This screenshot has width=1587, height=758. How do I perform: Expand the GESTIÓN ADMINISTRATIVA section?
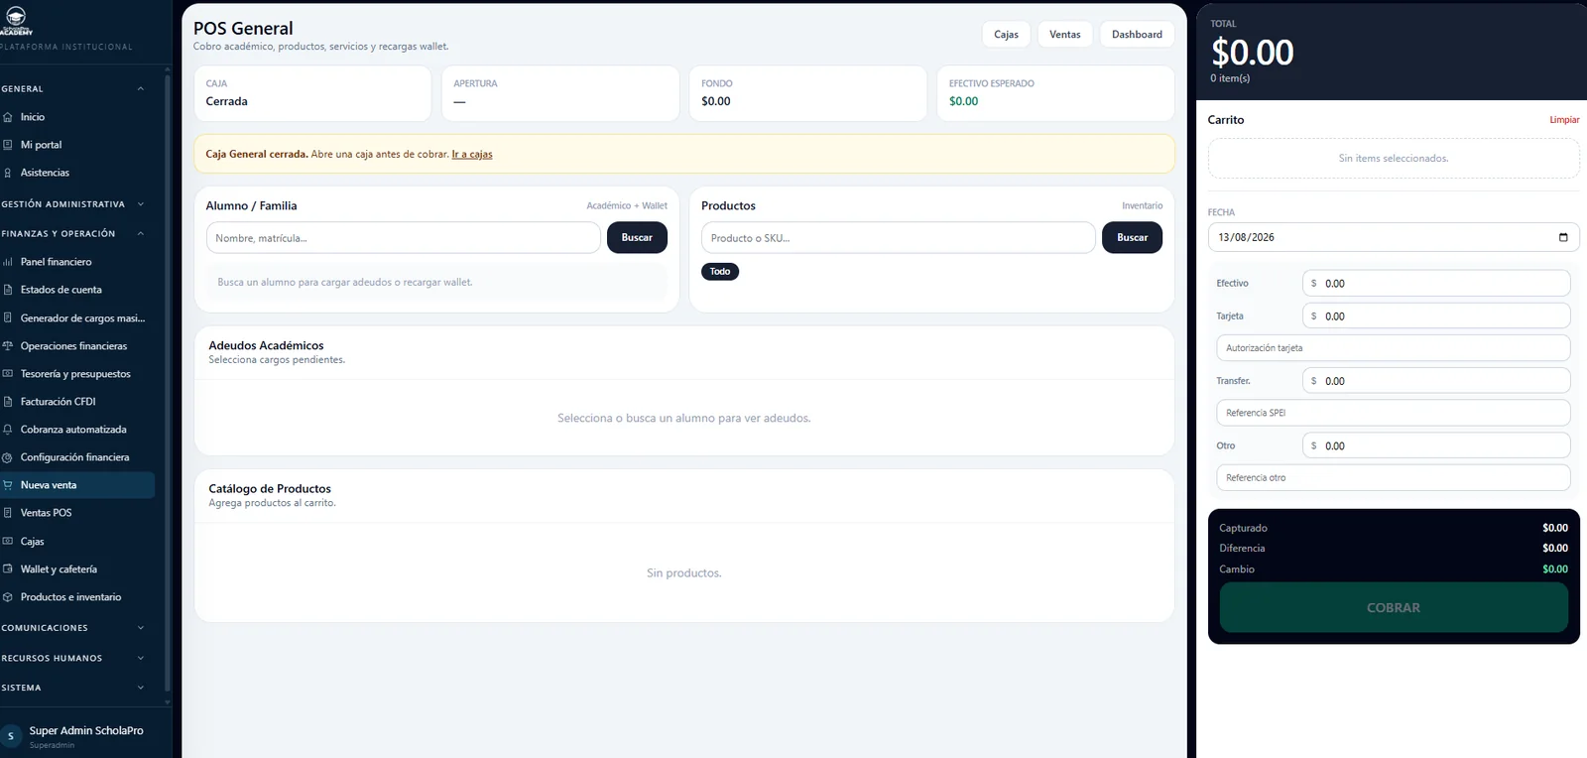pos(141,204)
